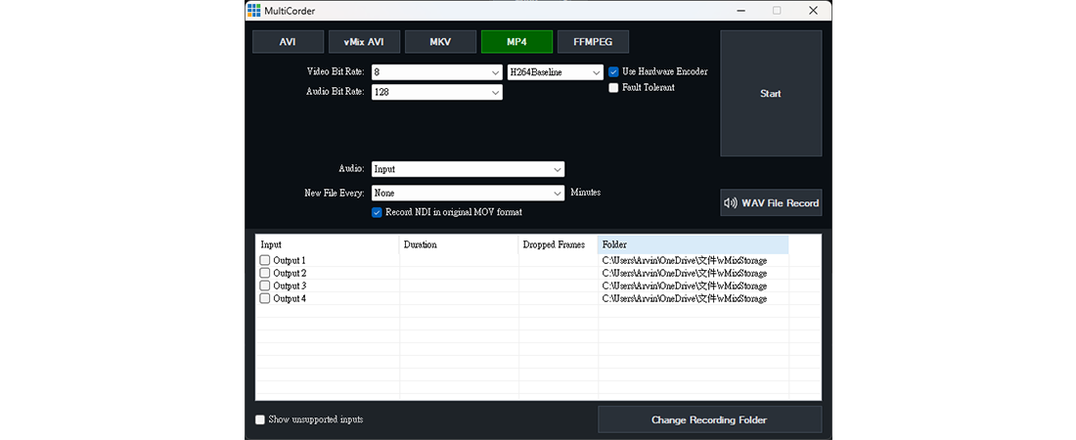Click the Output 2 folder path cell
This screenshot has width=1076, height=440.
click(x=694, y=273)
